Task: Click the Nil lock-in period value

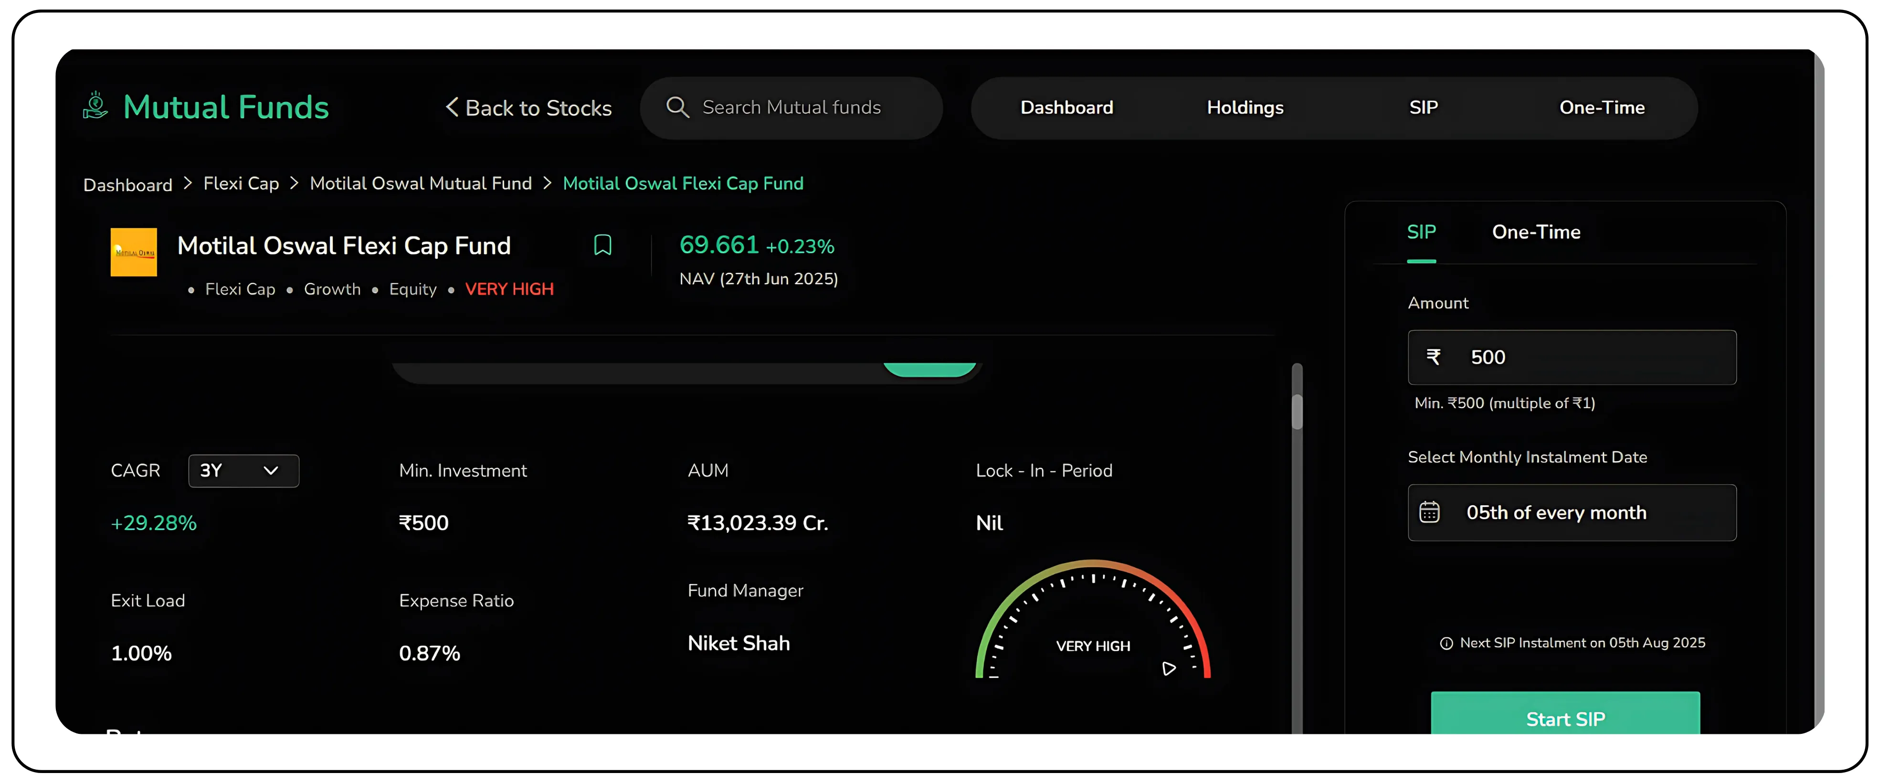Action: 989,523
